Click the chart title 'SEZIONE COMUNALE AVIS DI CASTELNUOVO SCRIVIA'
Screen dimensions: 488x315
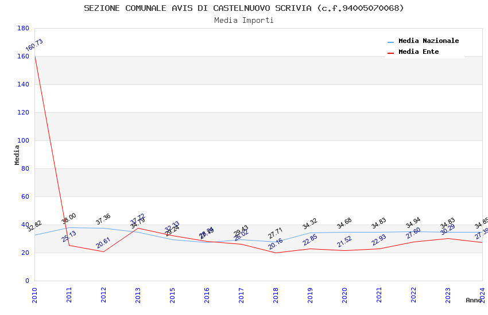pos(197,8)
